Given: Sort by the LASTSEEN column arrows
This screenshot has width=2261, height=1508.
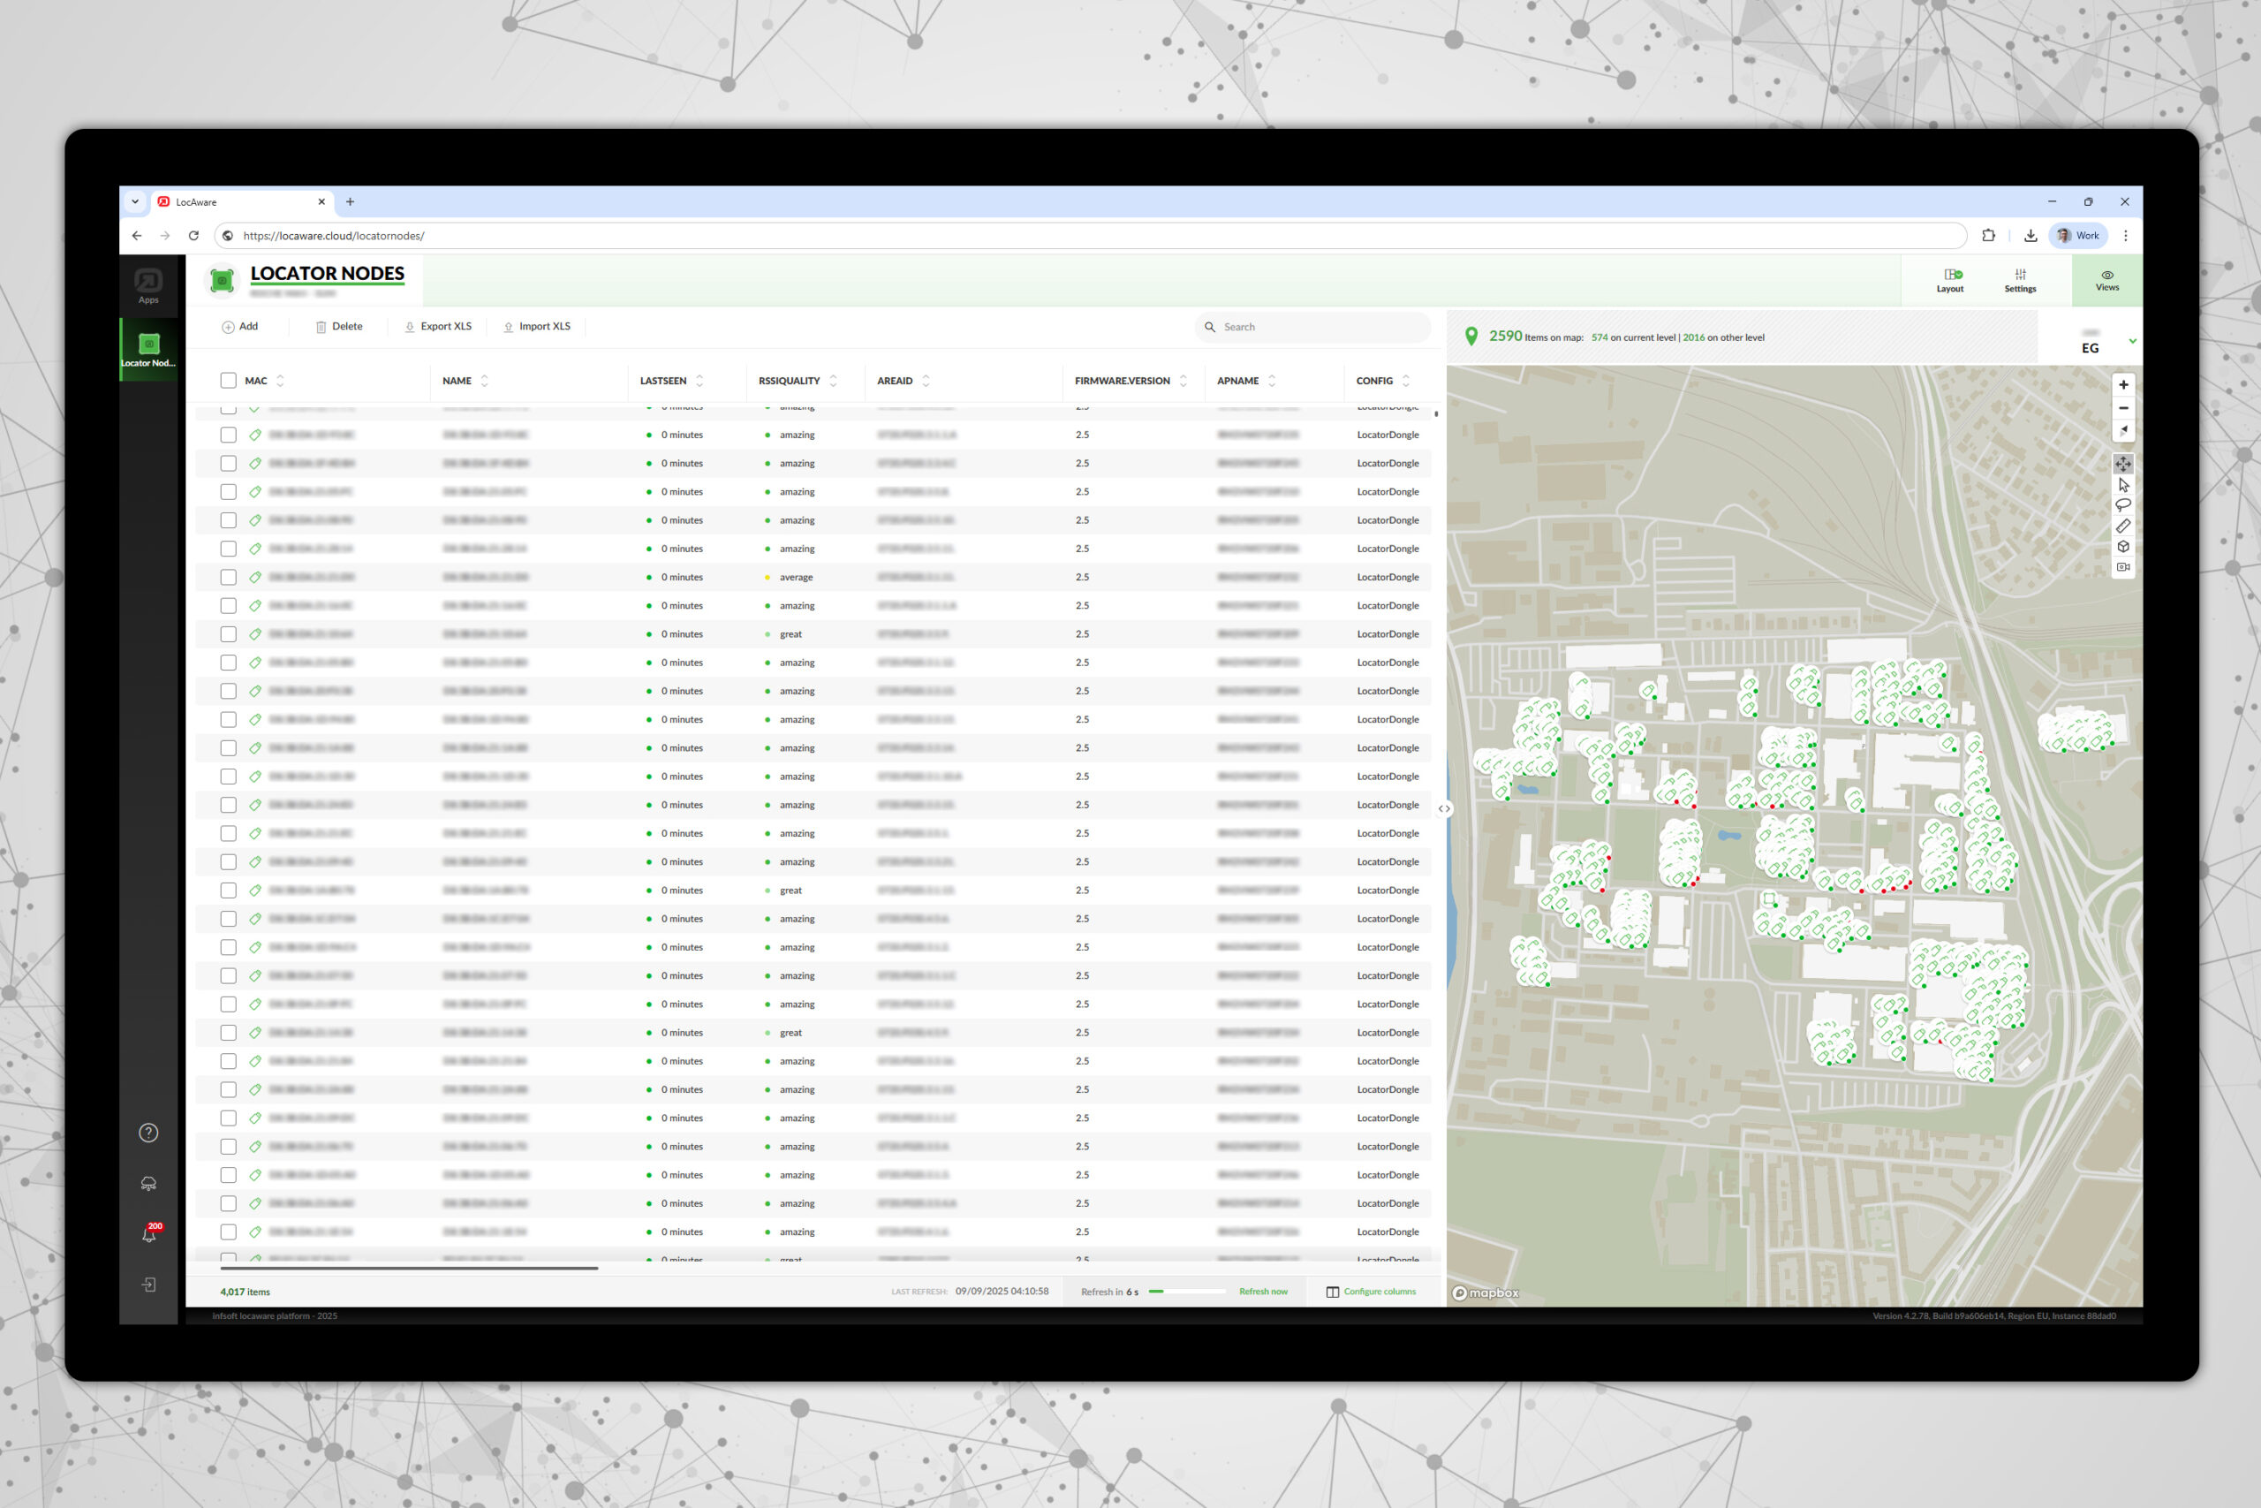Looking at the screenshot, I should pos(699,381).
